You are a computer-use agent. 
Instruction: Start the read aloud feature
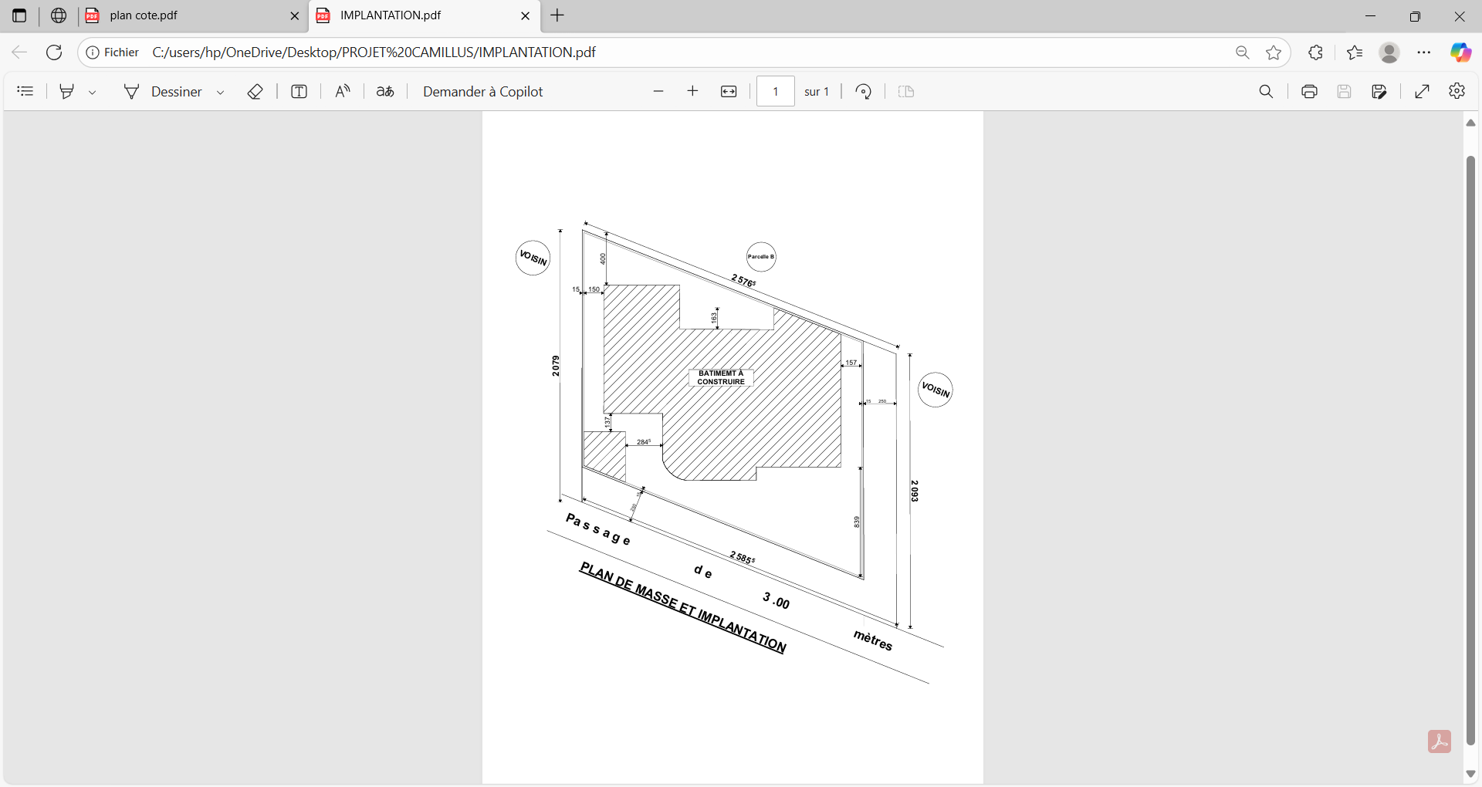coord(343,92)
